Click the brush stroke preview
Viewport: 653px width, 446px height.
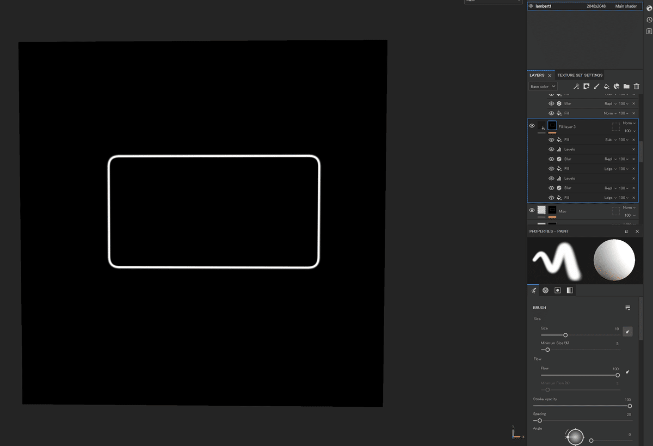[x=556, y=261]
